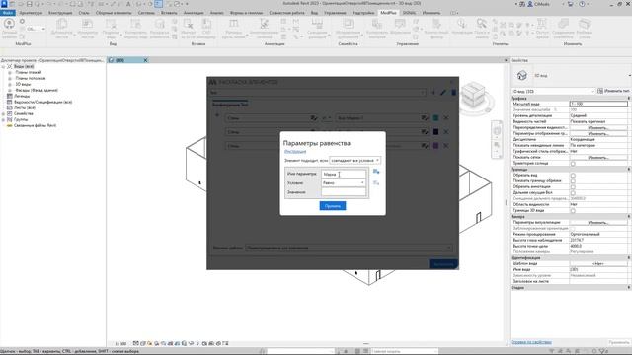
Task: Click the Legends icon in project browser
Action: coord(10,97)
